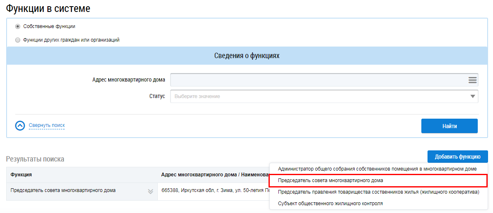Click the Сведения о функциях section header

click(x=246, y=56)
